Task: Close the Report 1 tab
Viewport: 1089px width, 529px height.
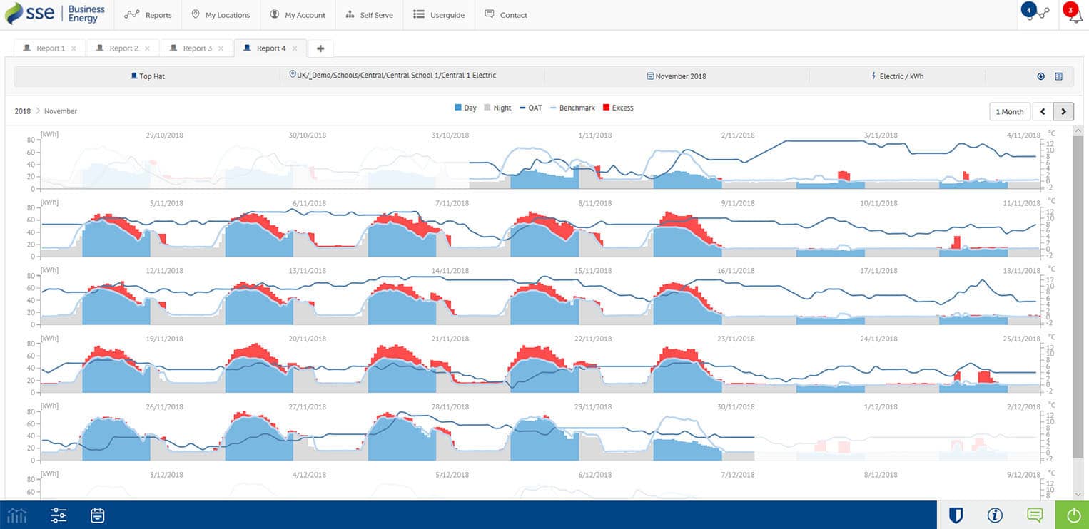Action: tap(74, 48)
